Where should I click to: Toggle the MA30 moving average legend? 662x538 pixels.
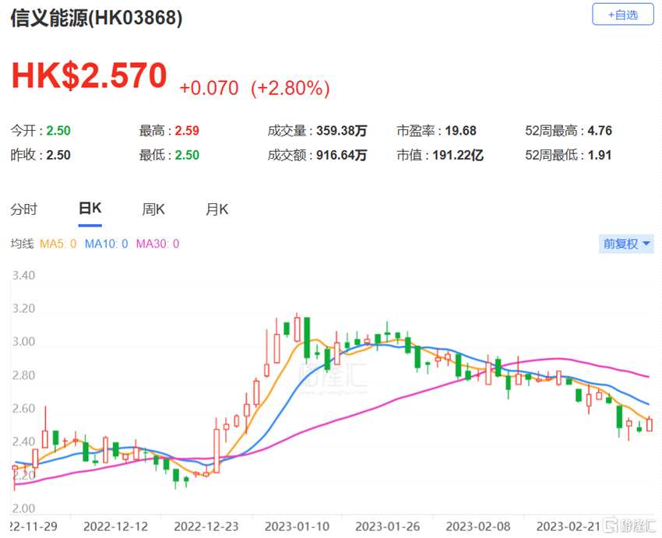(157, 244)
